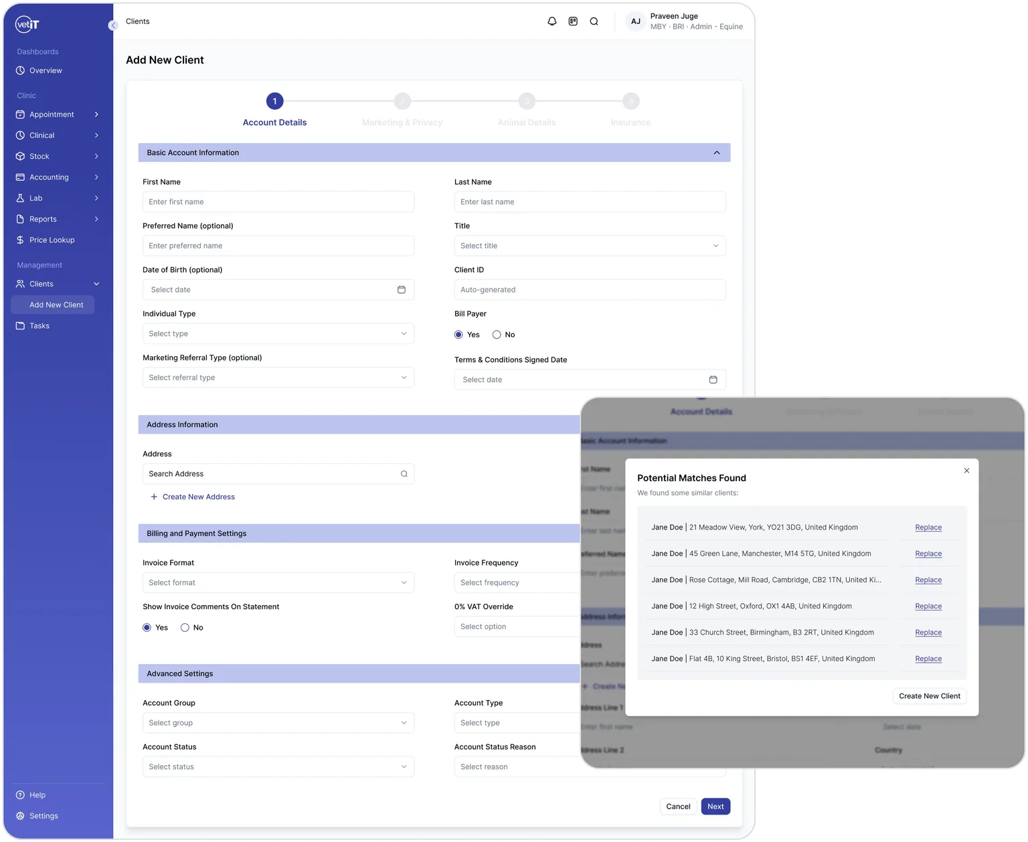The height and width of the screenshot is (842, 1028).
Task: Click the Next button
Action: click(715, 807)
